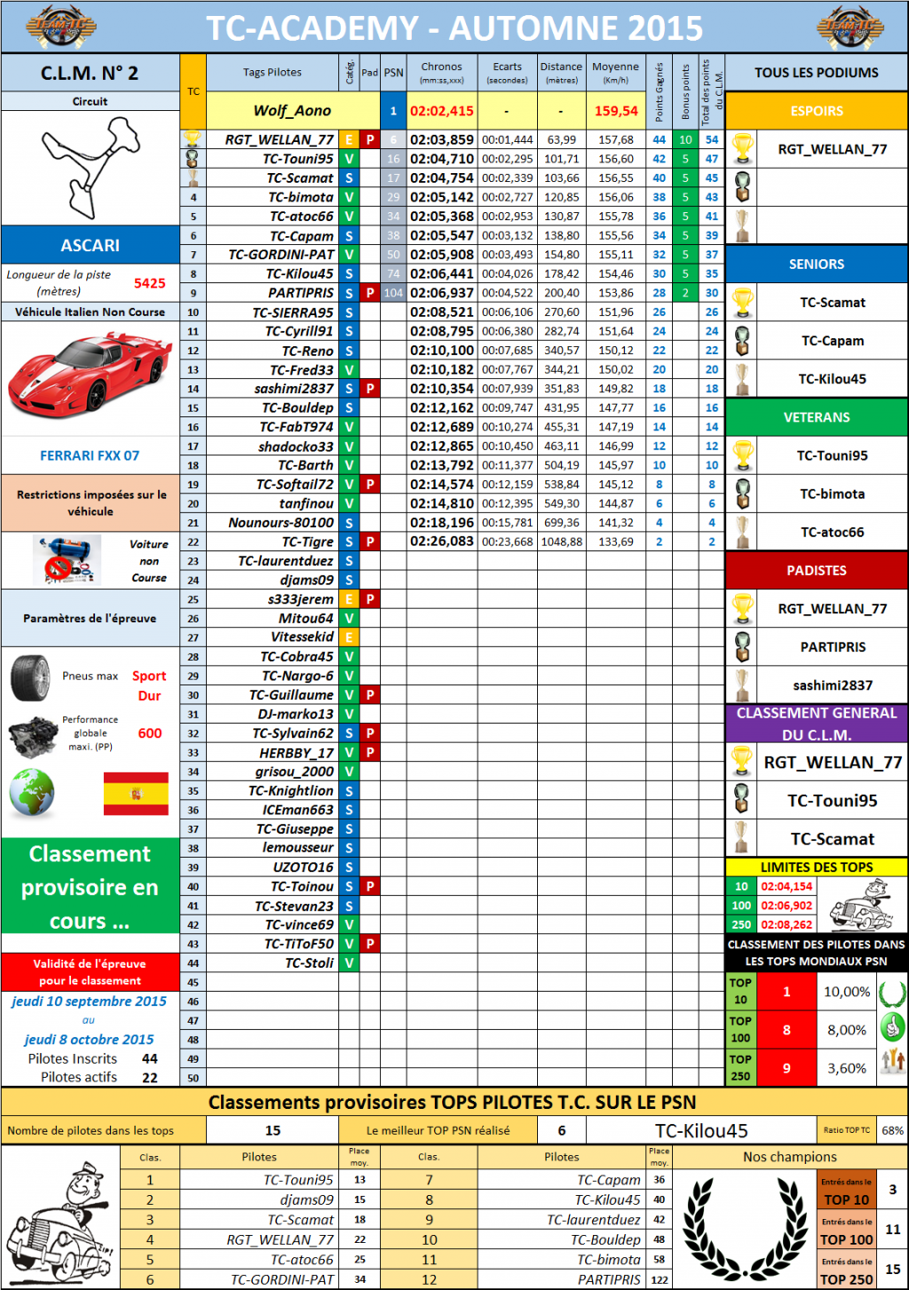Click the Tags Pilotes column header
The width and height of the screenshot is (909, 1290).
(273, 73)
